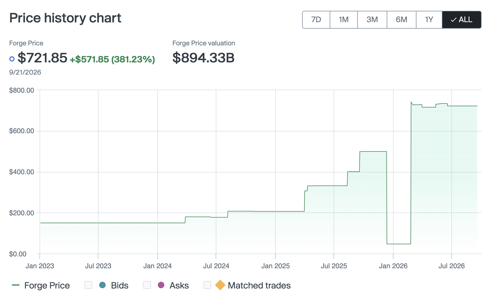Enable the Asks checkbox
Screen dimensions: 494x302
click(147, 285)
